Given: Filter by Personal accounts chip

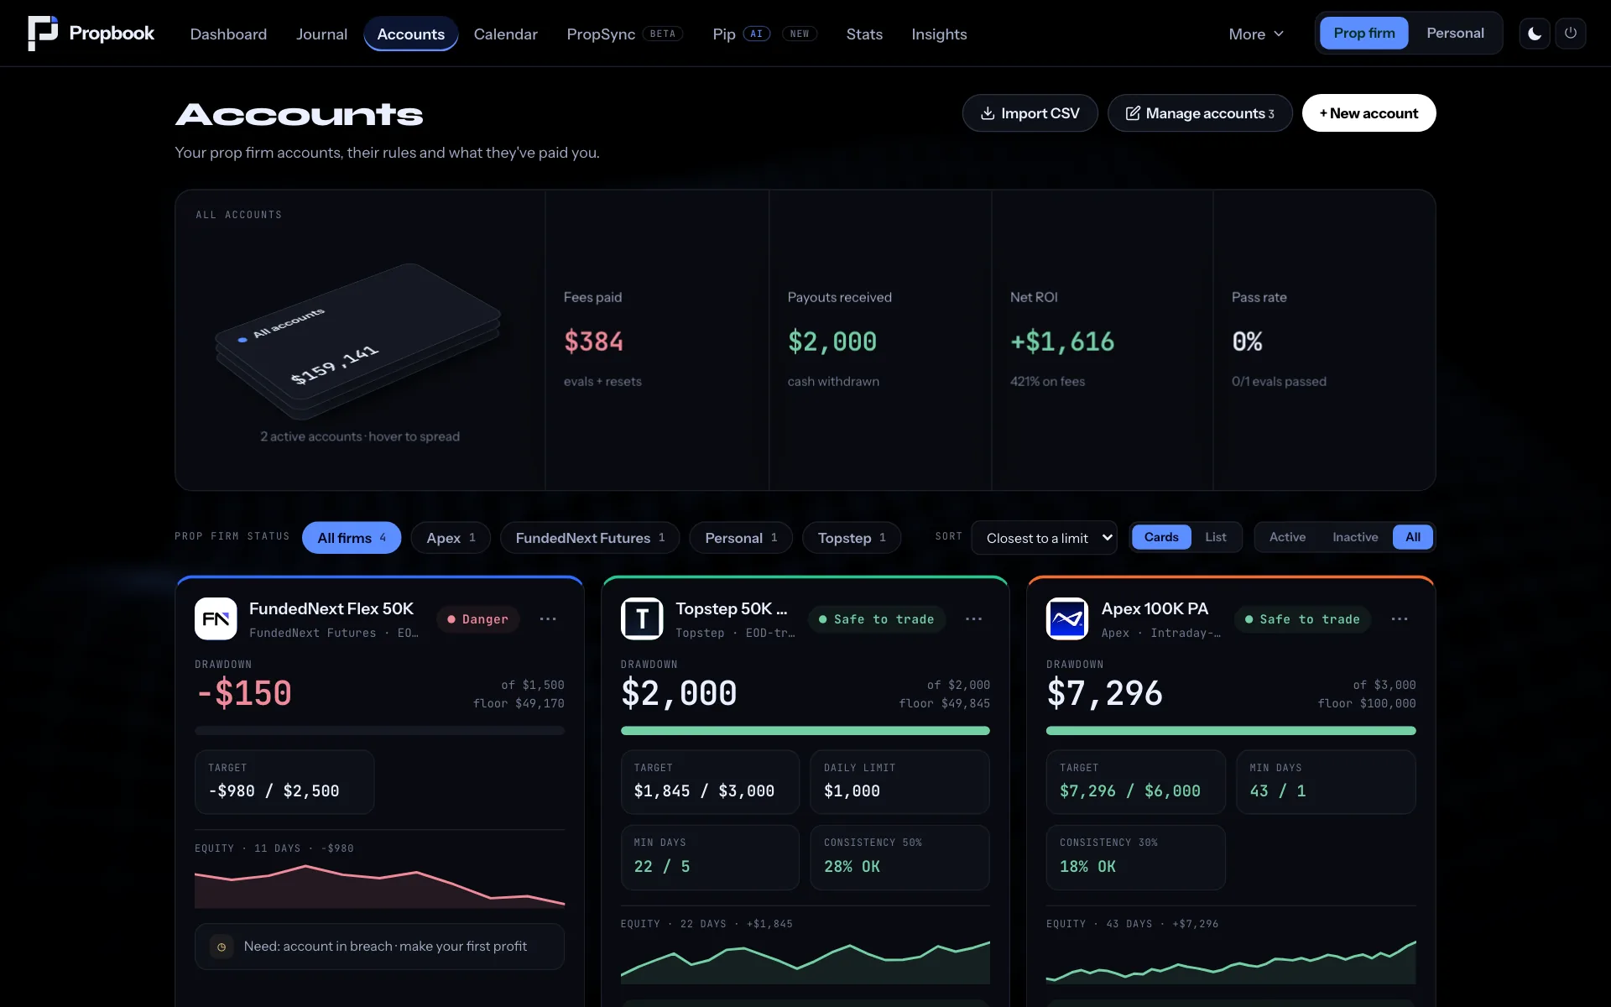Looking at the screenshot, I should [x=741, y=538].
